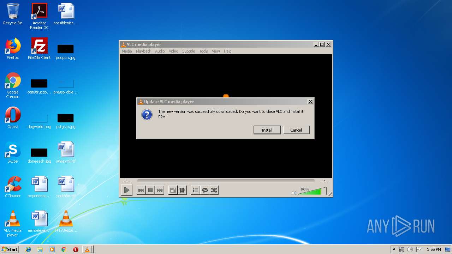The width and height of the screenshot is (452, 254).
Task: Select the pressproble file icon
Action: (66, 86)
